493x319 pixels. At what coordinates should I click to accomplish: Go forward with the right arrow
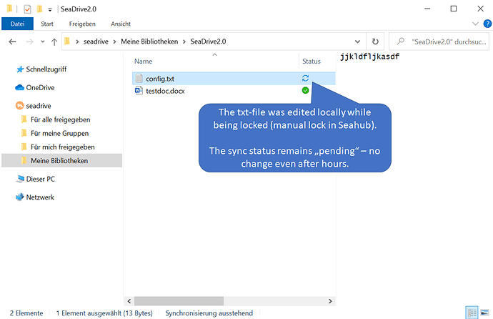point(29,41)
